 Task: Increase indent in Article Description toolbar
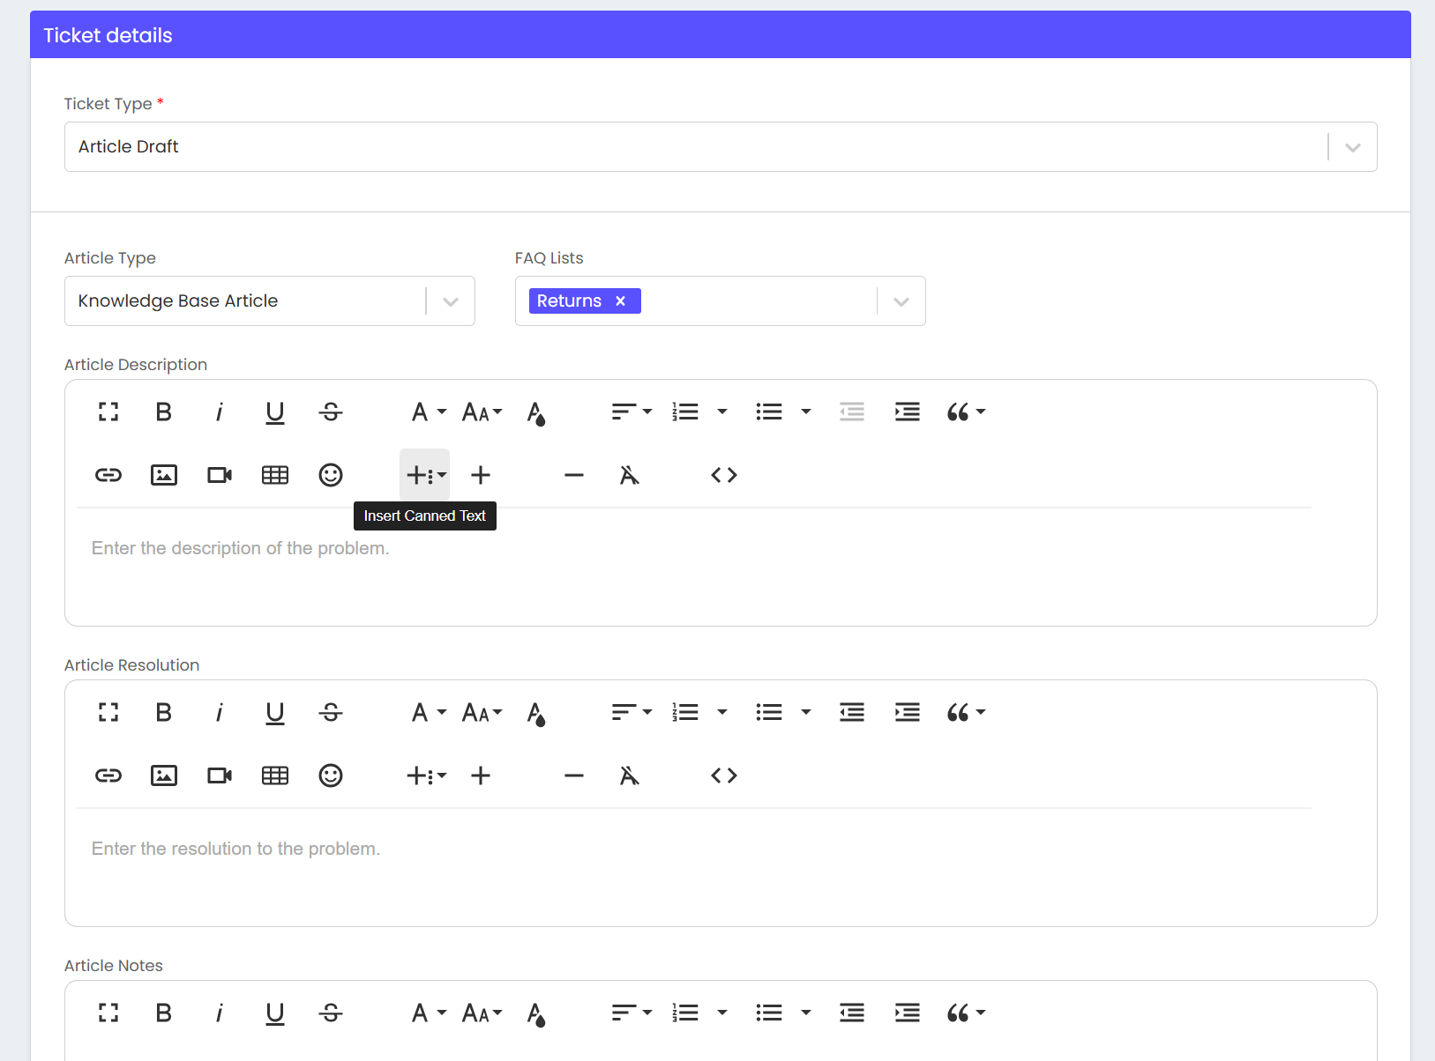[x=907, y=412]
